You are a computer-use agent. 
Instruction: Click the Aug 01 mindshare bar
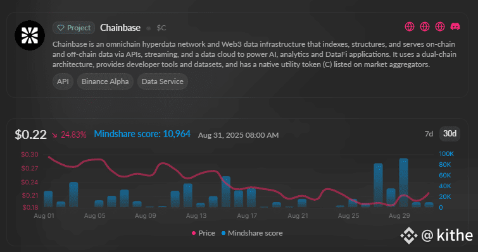point(48,199)
